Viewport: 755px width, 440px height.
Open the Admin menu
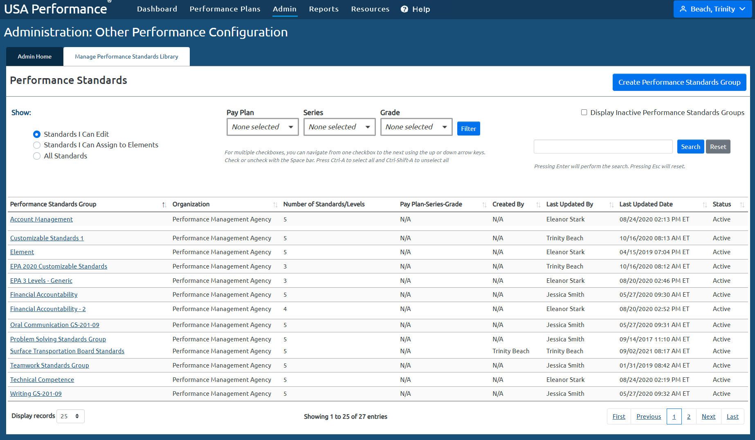(x=285, y=9)
